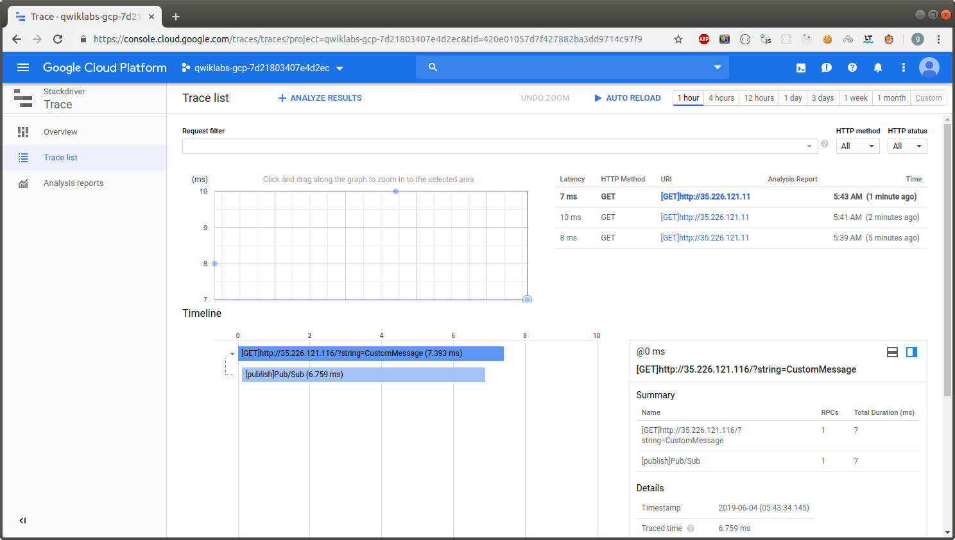The image size is (955, 540).
Task: Open the notifications bell
Action: coord(878,67)
